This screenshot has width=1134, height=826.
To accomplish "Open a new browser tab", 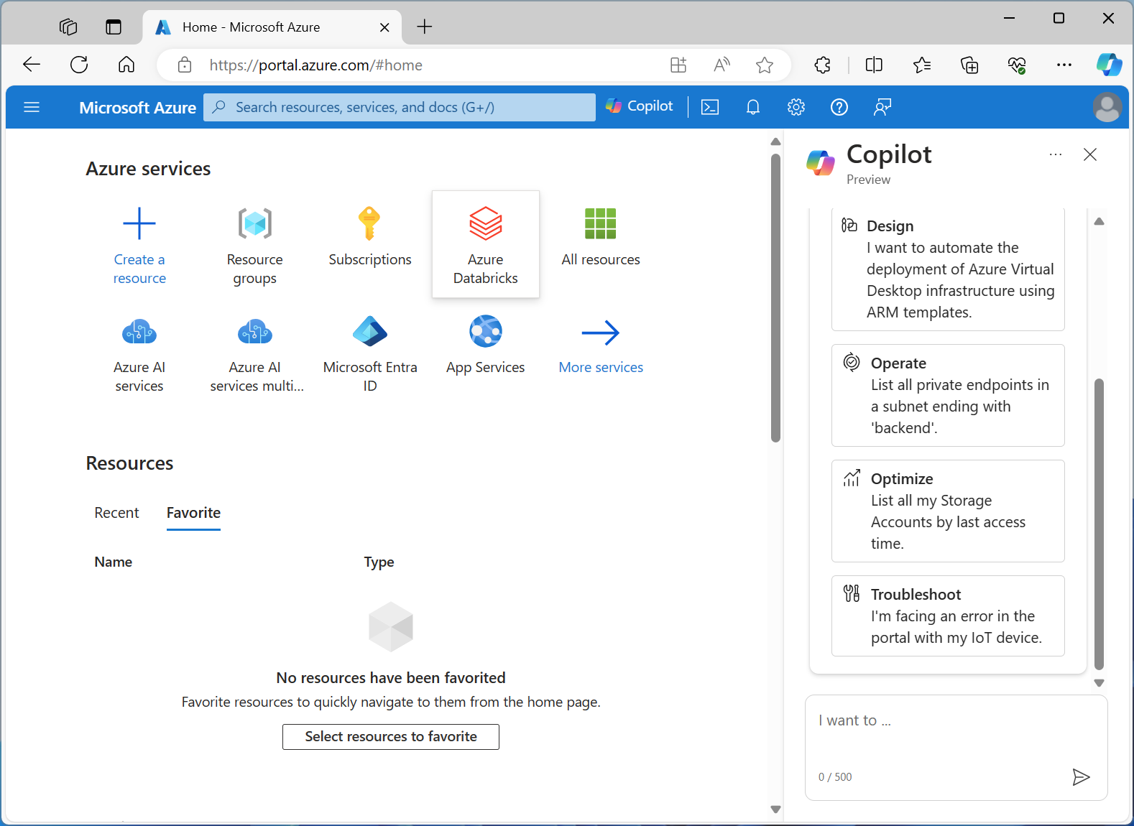I will 425,27.
